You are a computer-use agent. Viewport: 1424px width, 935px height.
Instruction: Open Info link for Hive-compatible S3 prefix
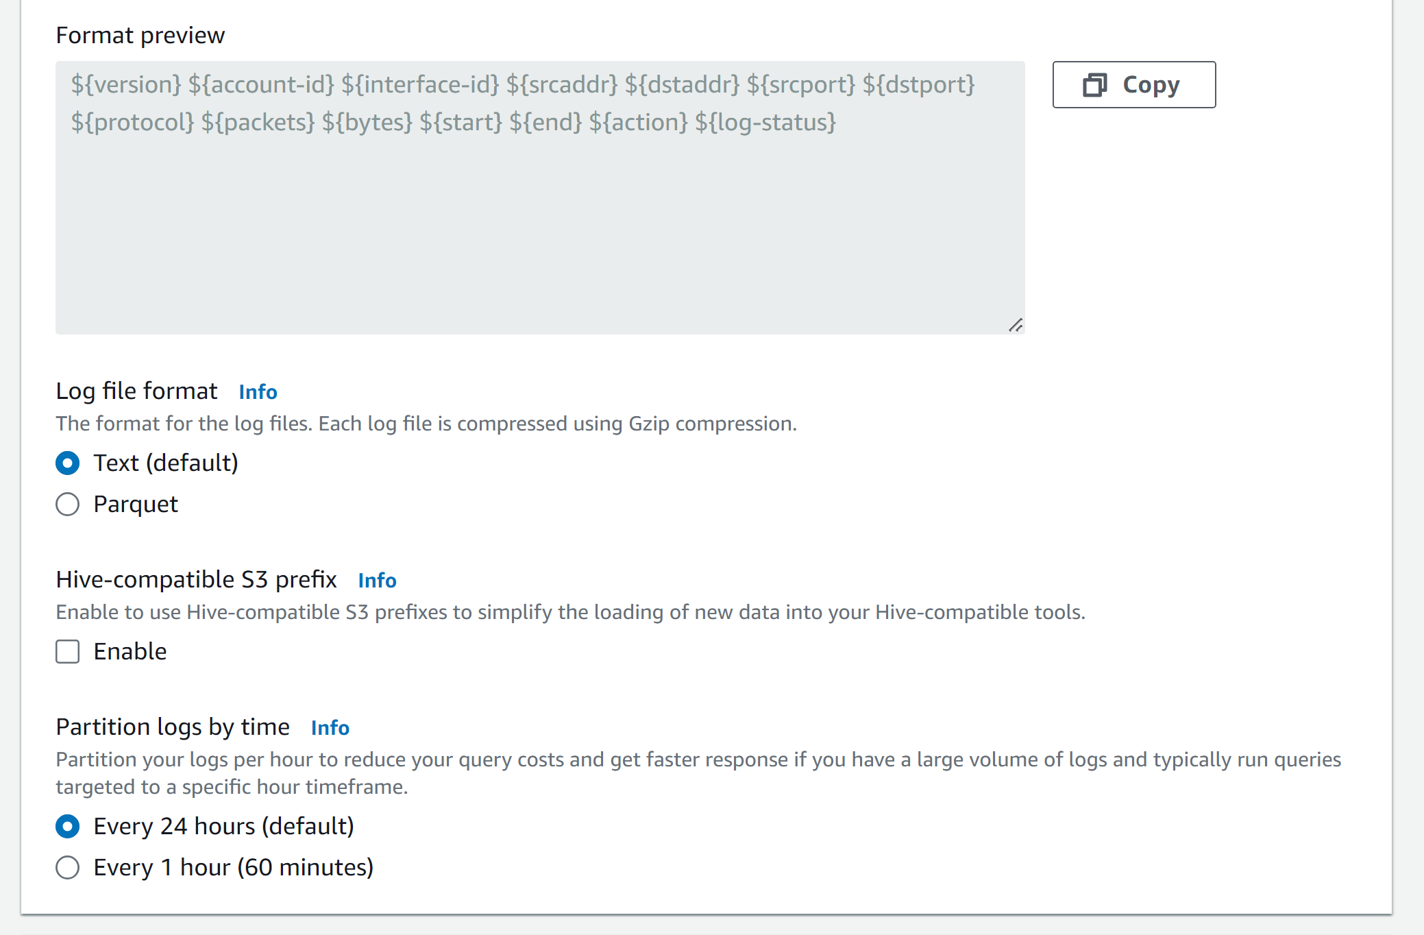pos(377,581)
